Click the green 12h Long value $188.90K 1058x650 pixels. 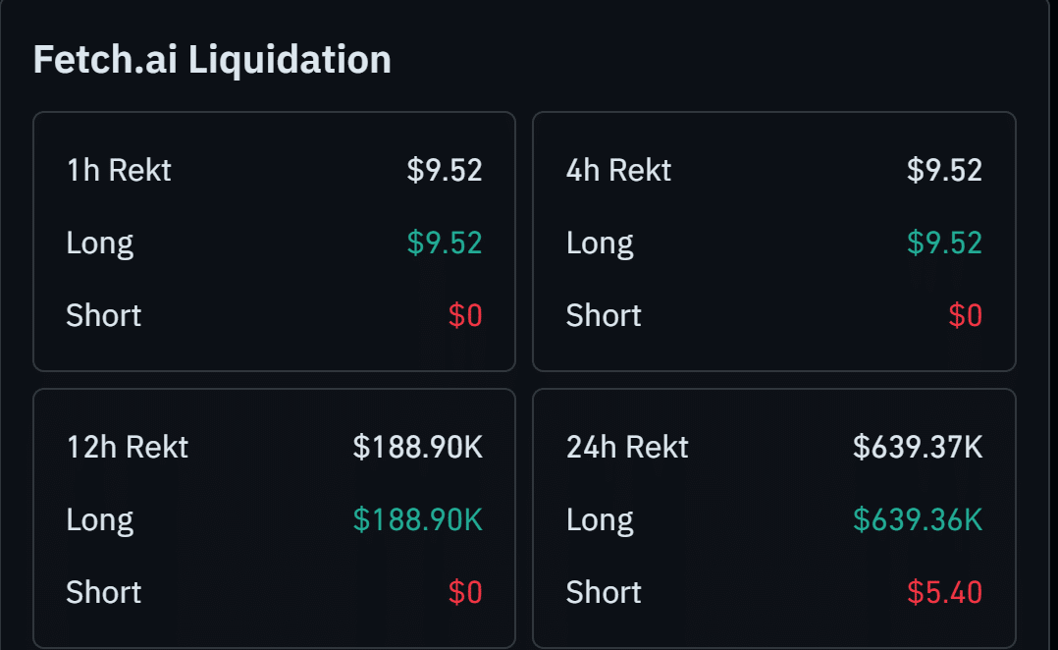click(x=418, y=519)
